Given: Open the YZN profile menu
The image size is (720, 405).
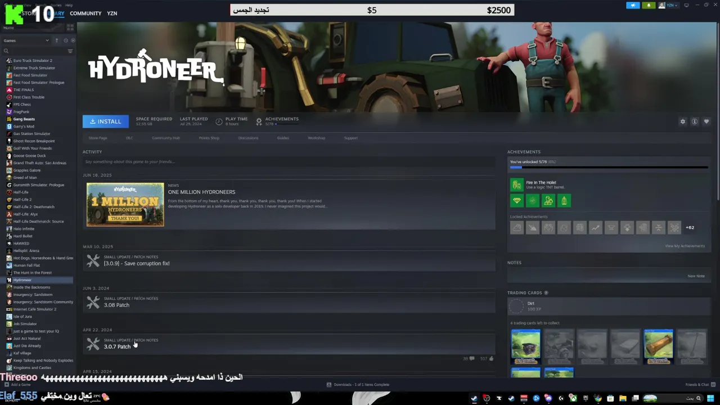Looking at the screenshot, I should [x=112, y=13].
